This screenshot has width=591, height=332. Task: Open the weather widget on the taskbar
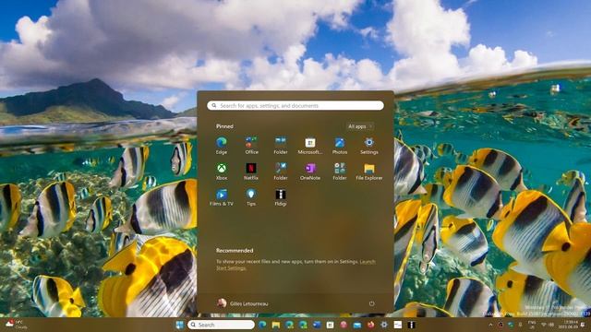pos(17,325)
